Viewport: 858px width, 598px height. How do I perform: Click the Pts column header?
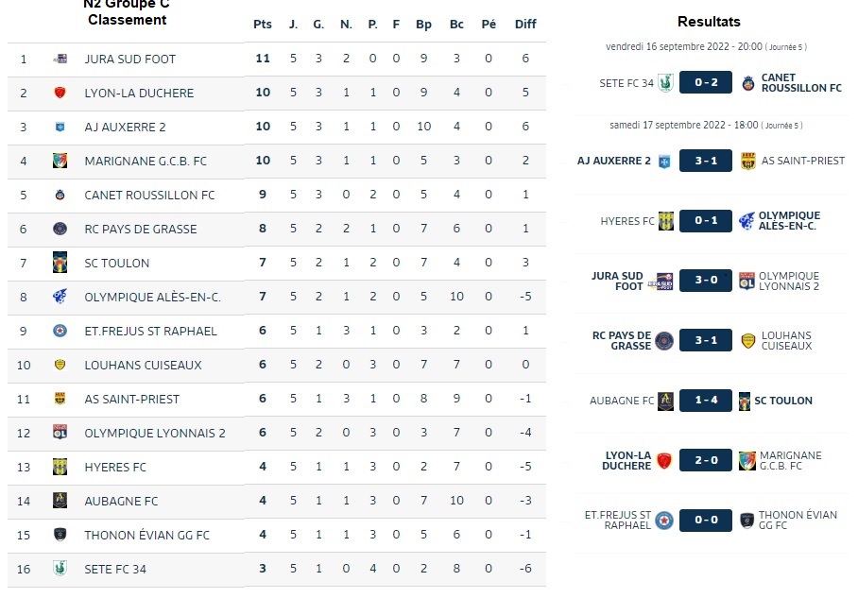click(x=263, y=24)
